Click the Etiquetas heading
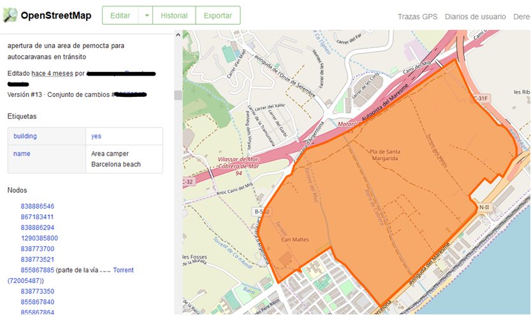 pyautogui.click(x=22, y=116)
